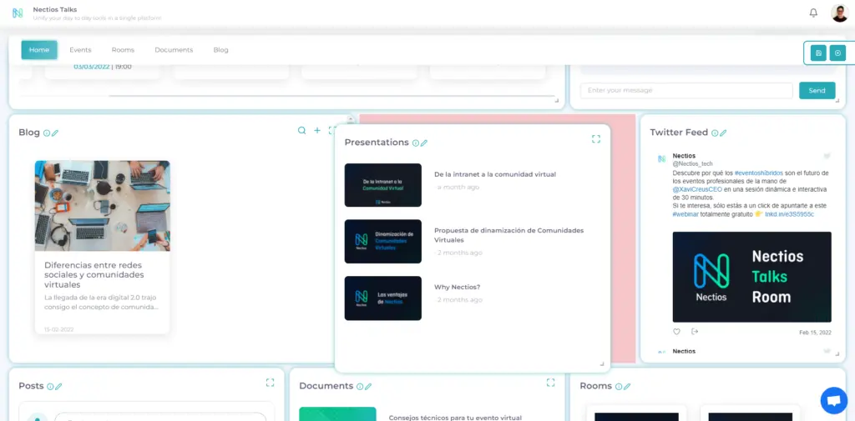Add a new blog post with the plus icon
The image size is (855, 421).
pyautogui.click(x=316, y=130)
